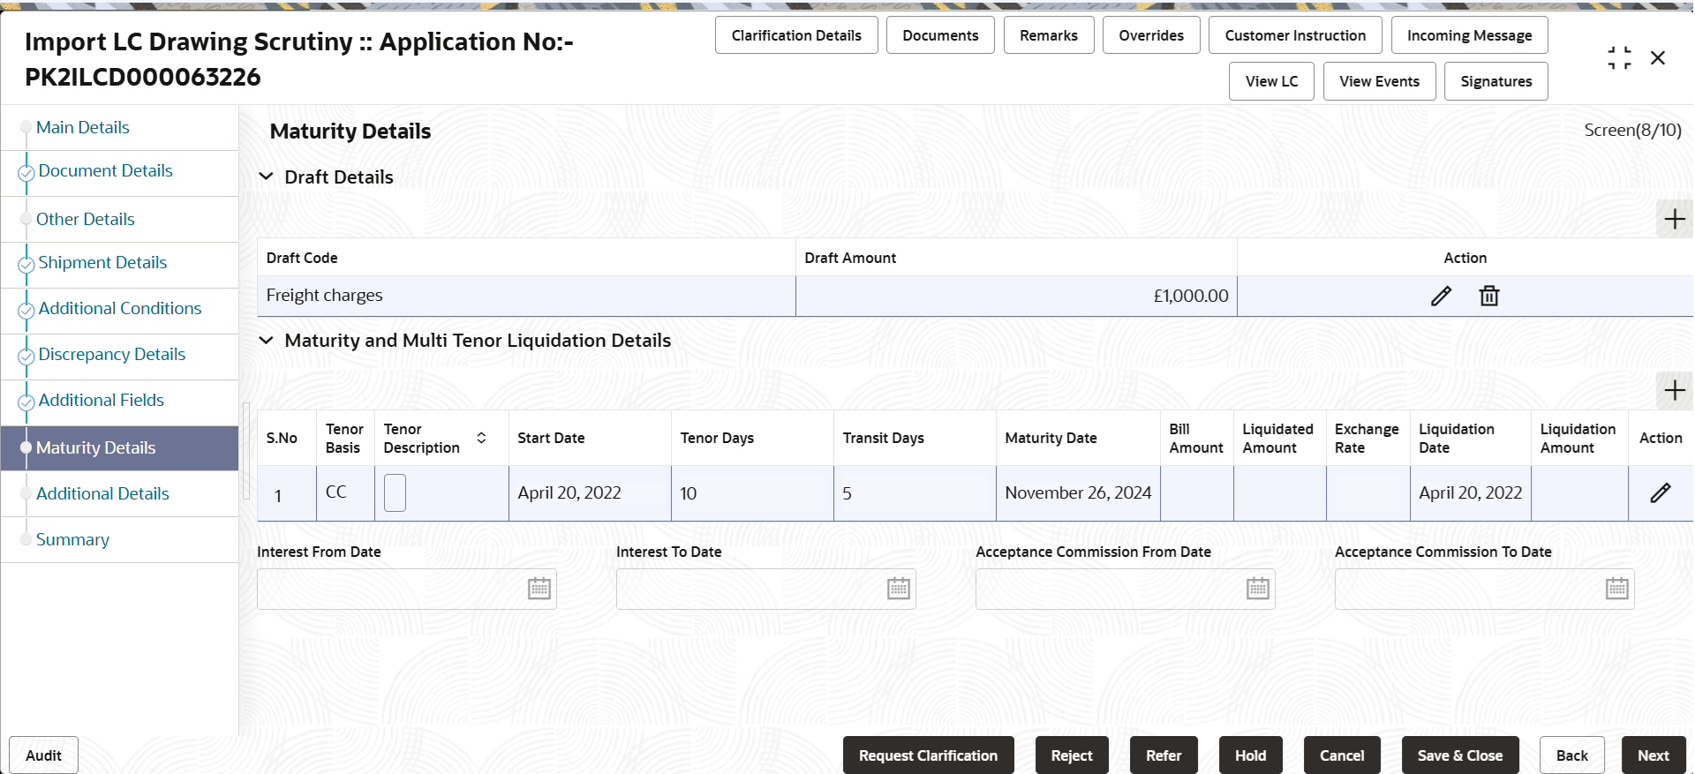Click Acceptance Commission To Date field
The image size is (1695, 774).
coord(1485,589)
